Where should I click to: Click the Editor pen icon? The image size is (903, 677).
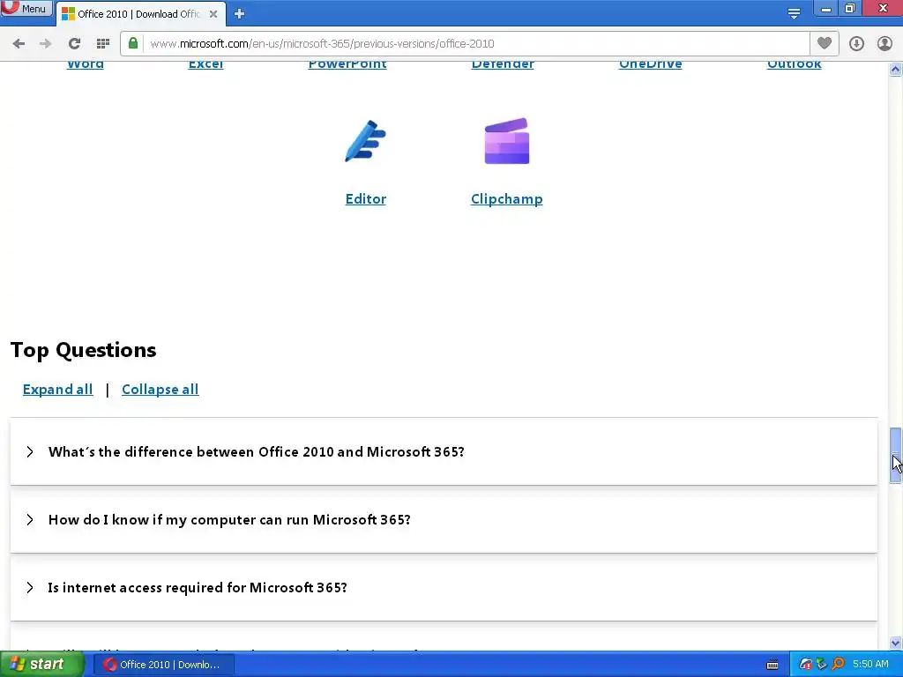365,142
